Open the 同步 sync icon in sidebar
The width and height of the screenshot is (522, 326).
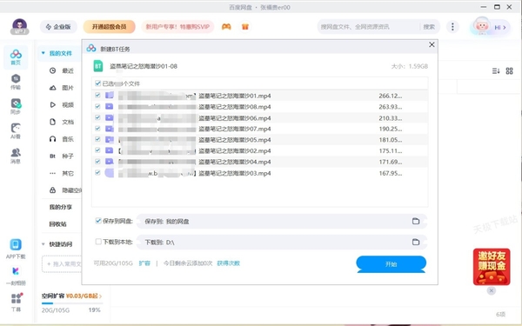coord(16,106)
